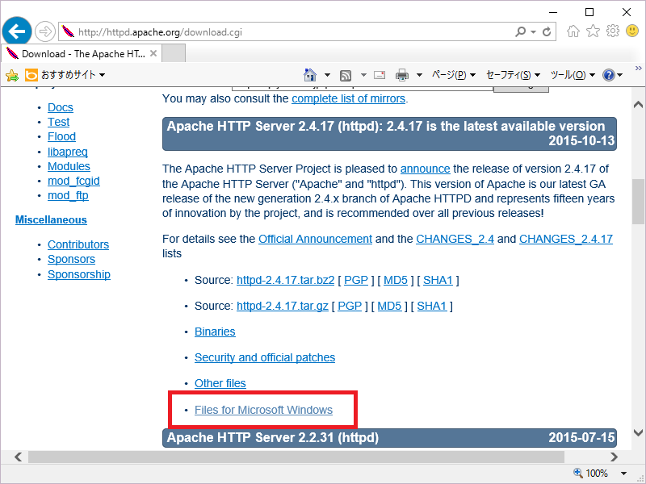The image size is (646, 484).
Task: Open Security and official patches link
Action: click(x=265, y=357)
